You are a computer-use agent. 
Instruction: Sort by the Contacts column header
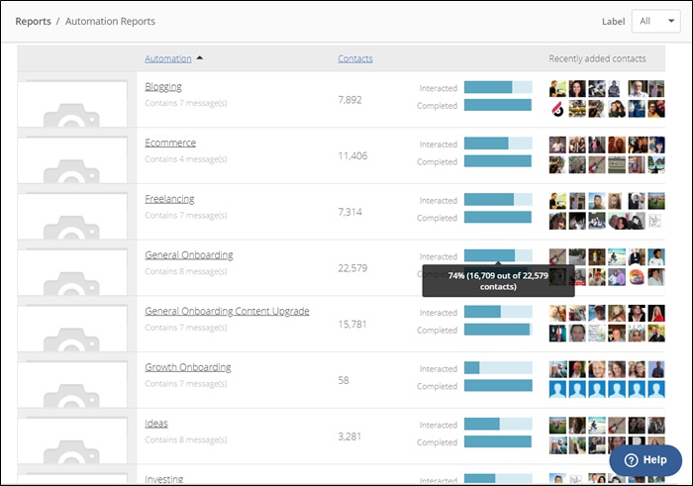point(355,58)
